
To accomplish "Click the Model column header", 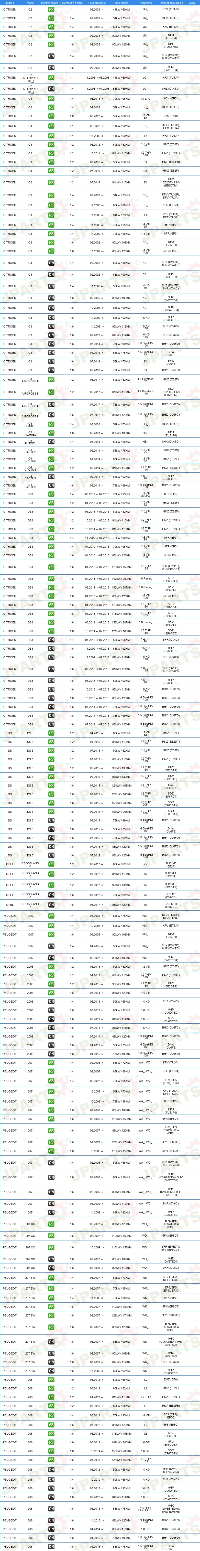I will [30, 3].
